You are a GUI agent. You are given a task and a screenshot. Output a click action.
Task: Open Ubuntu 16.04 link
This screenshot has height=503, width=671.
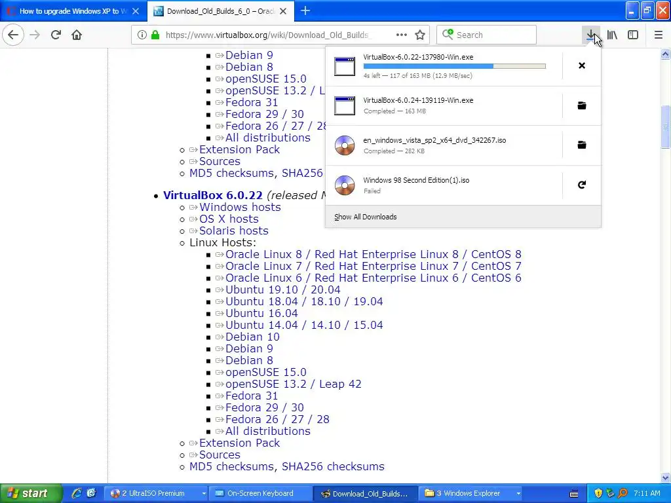click(x=261, y=314)
